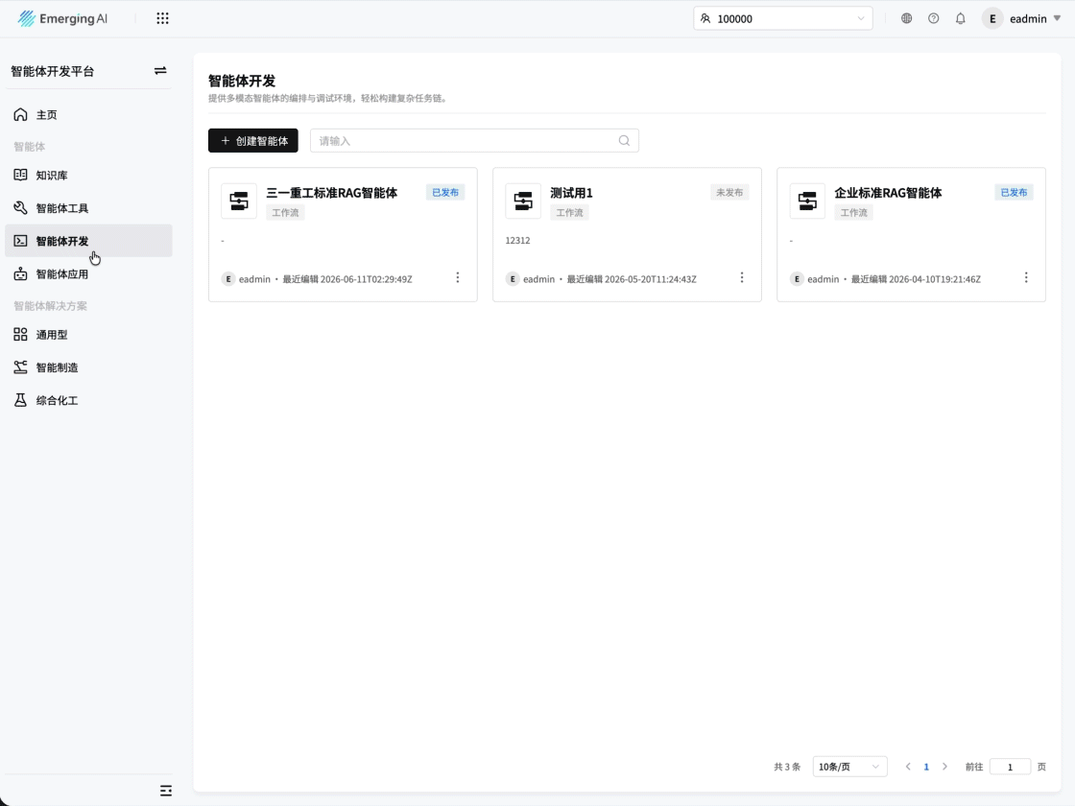Open the 三一重工标准RAG智能体 card title
This screenshot has height=806, width=1075.
(332, 193)
